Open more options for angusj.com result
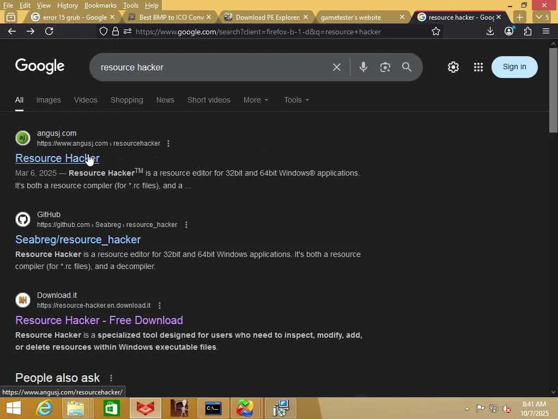Image resolution: width=558 pixels, height=419 pixels. (x=168, y=143)
